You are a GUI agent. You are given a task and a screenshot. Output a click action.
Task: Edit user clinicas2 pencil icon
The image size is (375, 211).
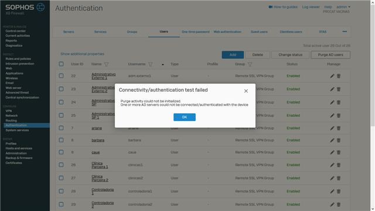click(332, 178)
